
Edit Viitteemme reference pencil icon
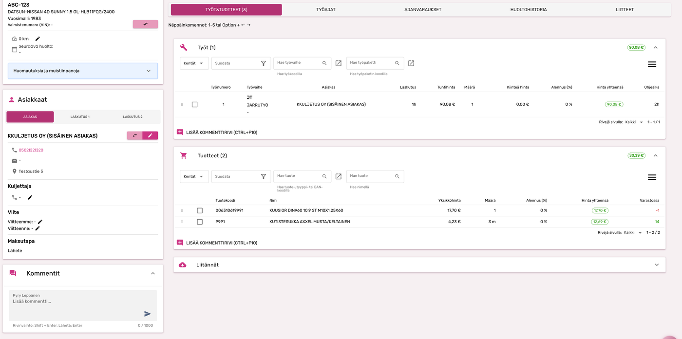pos(40,222)
